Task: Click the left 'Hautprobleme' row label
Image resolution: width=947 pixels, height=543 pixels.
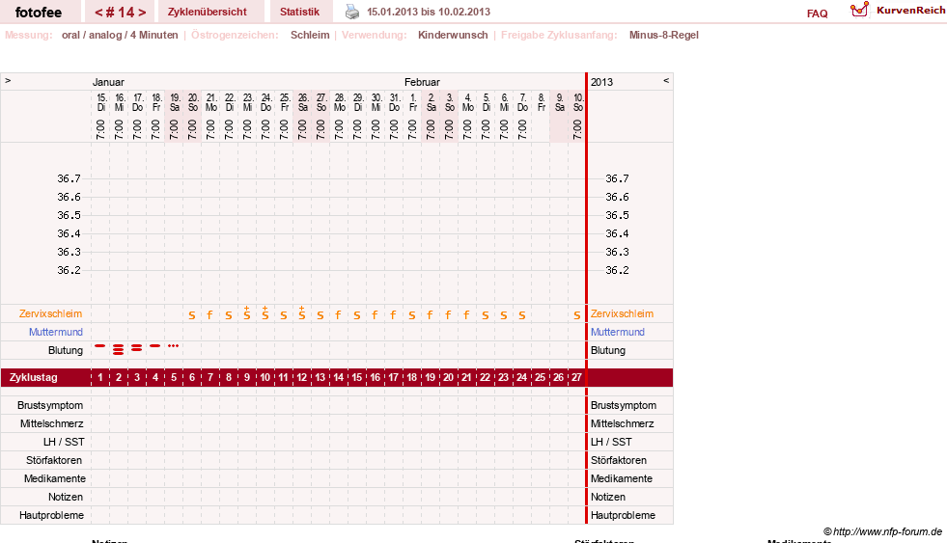Action: (51, 515)
